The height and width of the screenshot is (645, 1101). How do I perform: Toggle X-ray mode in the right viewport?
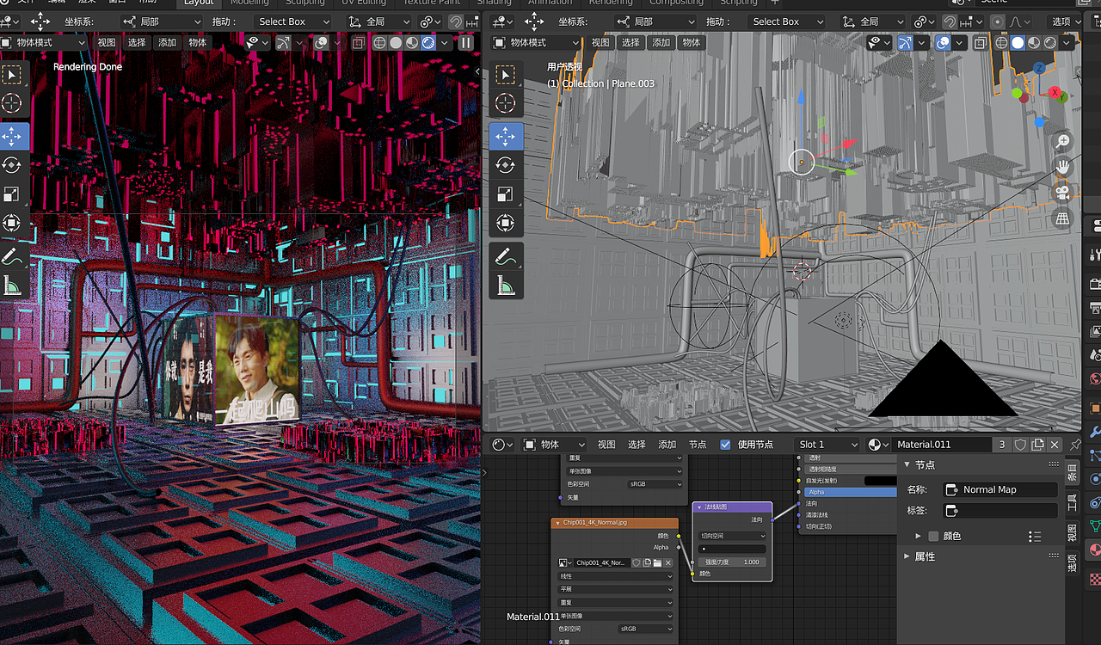pyautogui.click(x=981, y=42)
